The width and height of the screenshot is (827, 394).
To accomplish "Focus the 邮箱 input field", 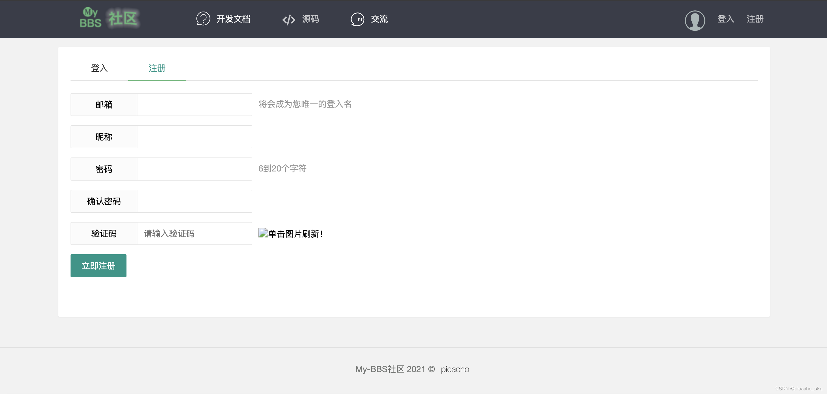I will coord(194,104).
